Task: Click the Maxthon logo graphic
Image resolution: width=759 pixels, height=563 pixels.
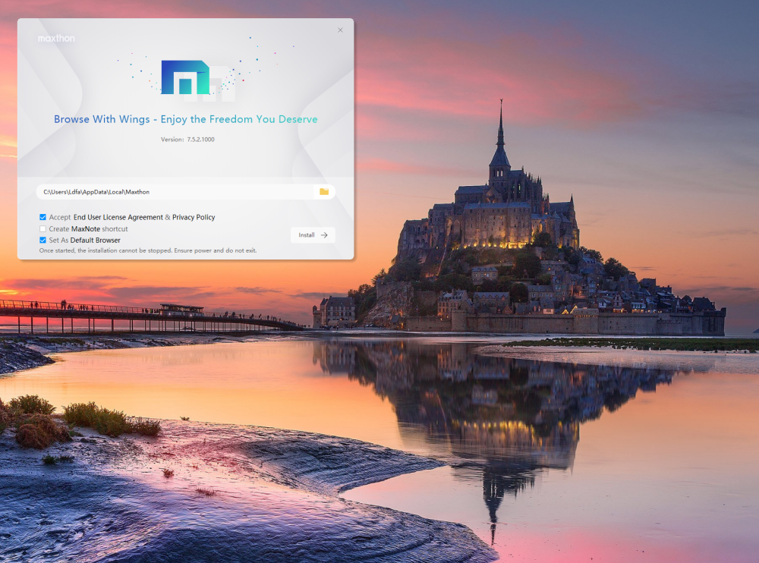Action: coord(196,80)
